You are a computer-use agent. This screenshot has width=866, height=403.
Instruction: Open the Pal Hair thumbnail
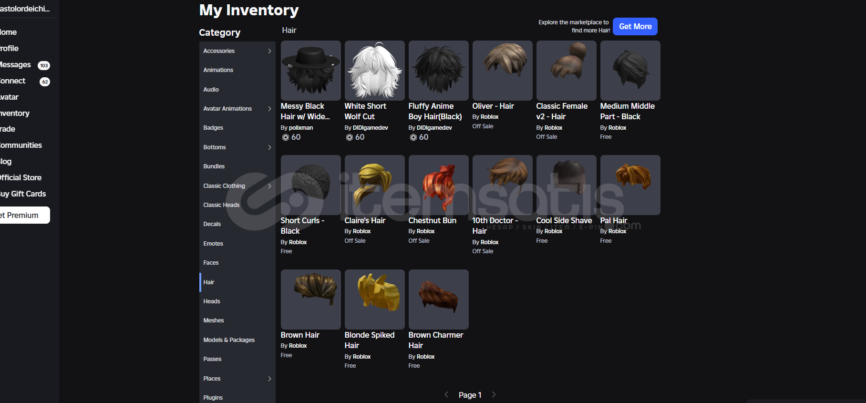(630, 185)
